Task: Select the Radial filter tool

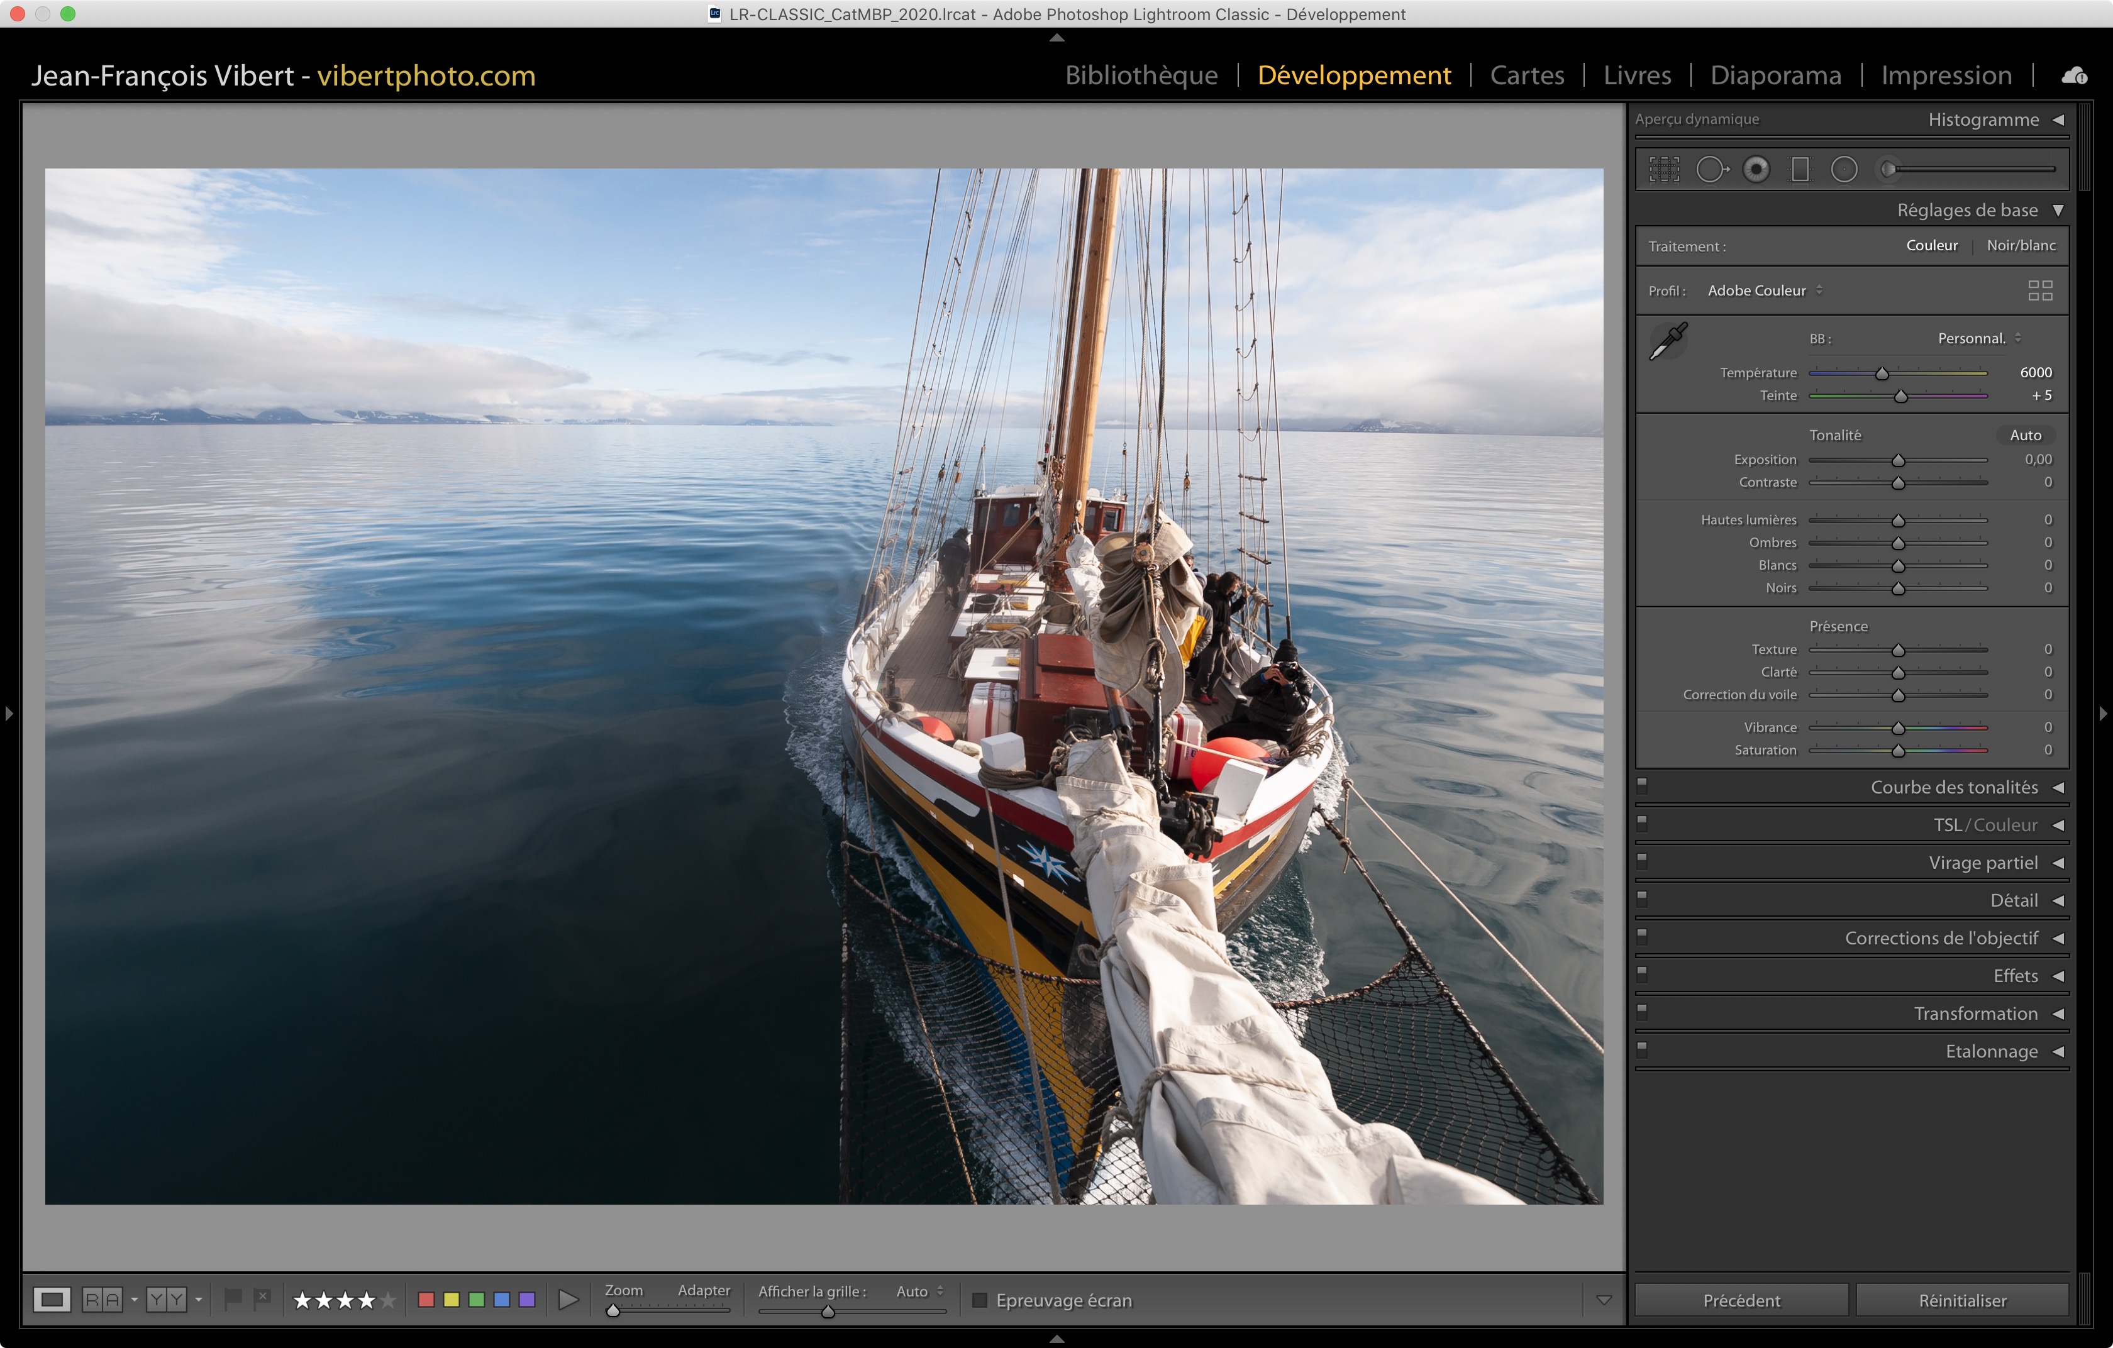Action: tap(1844, 169)
